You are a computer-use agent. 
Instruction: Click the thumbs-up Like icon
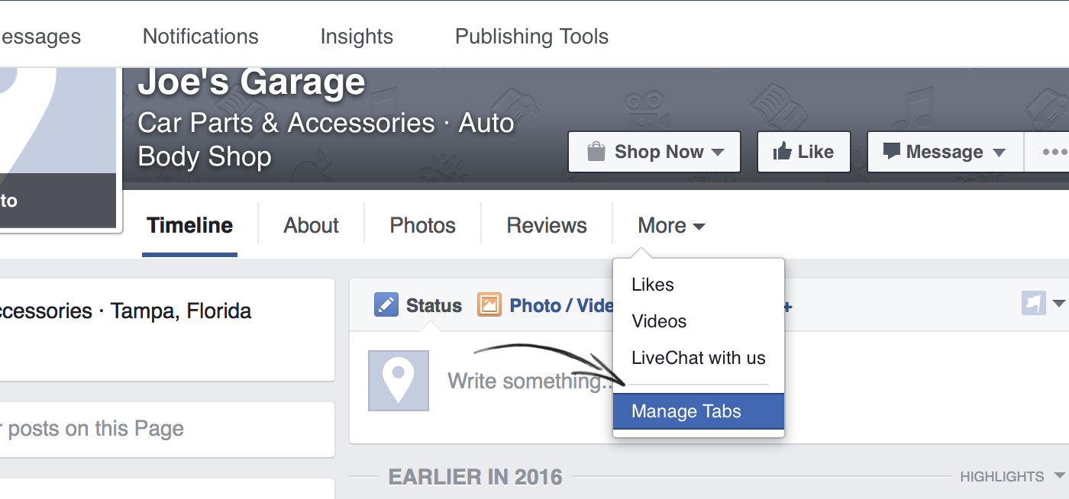(x=782, y=152)
